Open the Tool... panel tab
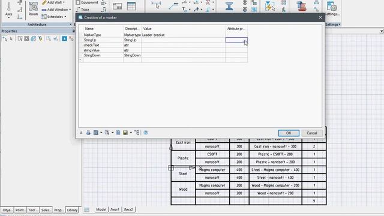The height and width of the screenshot is (216, 384). tap(33, 210)
